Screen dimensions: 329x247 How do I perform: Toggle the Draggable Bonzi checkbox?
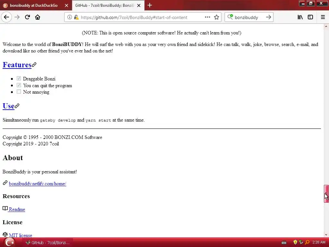(19, 78)
